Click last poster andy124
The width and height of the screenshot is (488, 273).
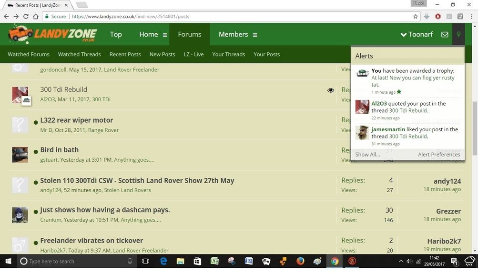447,181
